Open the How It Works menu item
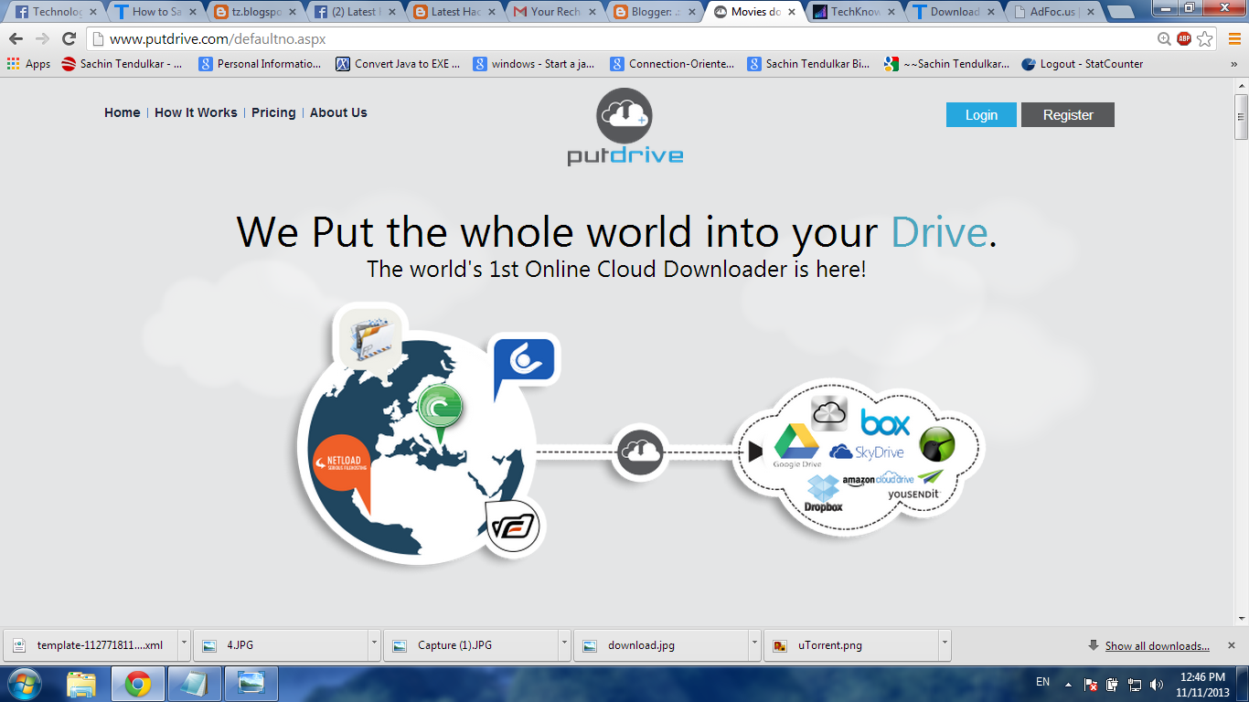The image size is (1249, 702). tap(195, 112)
